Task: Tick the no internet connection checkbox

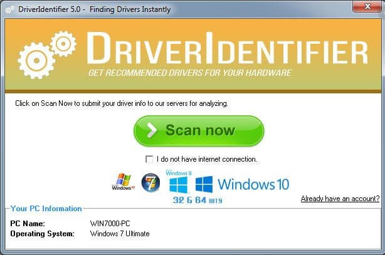Action: pos(149,159)
